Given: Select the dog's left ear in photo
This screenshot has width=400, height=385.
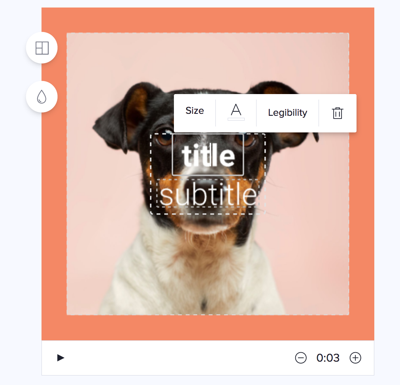Looking at the screenshot, I should coord(120,115).
